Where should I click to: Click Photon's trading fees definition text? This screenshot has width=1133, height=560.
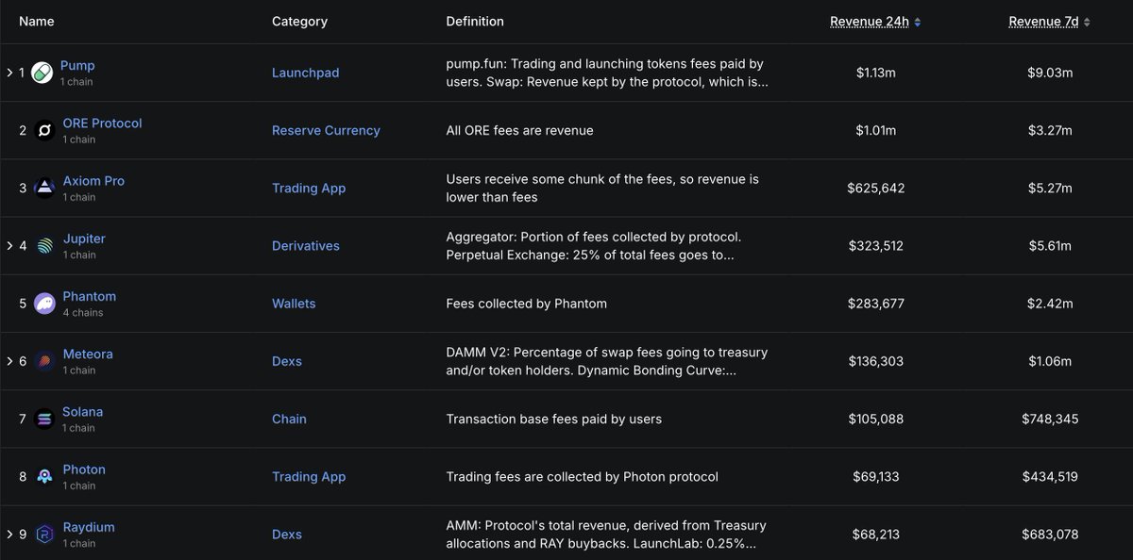click(x=583, y=477)
